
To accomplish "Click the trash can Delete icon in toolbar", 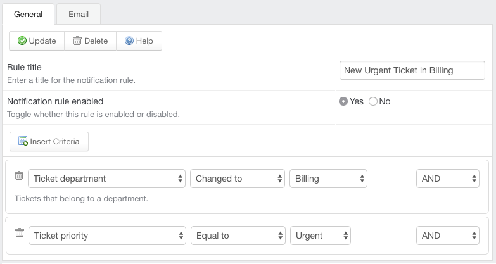I will [x=77, y=41].
